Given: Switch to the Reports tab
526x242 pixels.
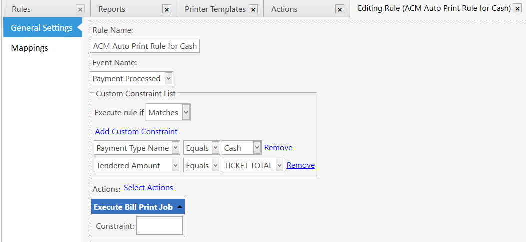Looking at the screenshot, I should point(112,9).
